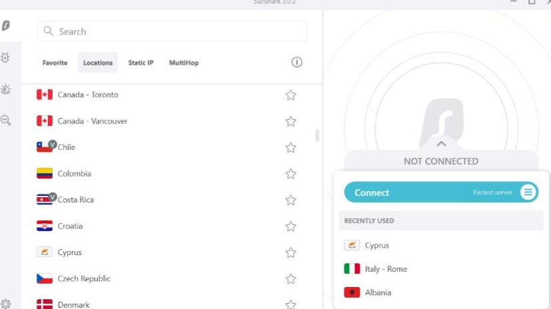Click the Czech Republic flag icon
The image size is (551, 309).
coord(45,278)
